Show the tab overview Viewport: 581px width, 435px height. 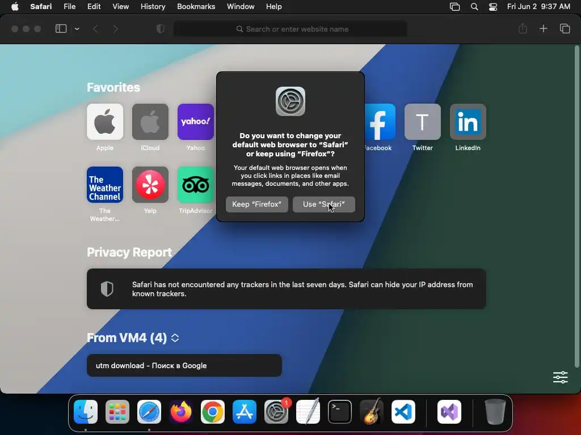point(565,29)
